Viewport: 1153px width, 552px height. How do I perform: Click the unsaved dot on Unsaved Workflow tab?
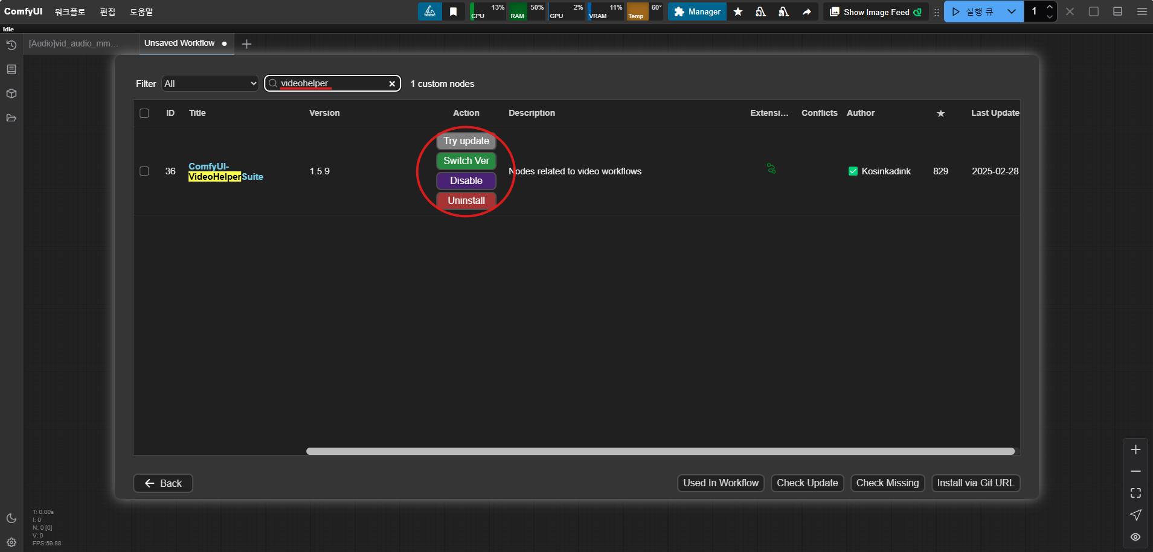click(x=225, y=43)
